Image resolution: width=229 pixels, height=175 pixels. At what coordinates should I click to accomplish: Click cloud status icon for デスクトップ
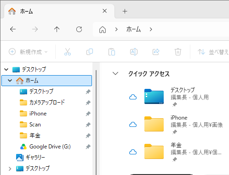133,97
